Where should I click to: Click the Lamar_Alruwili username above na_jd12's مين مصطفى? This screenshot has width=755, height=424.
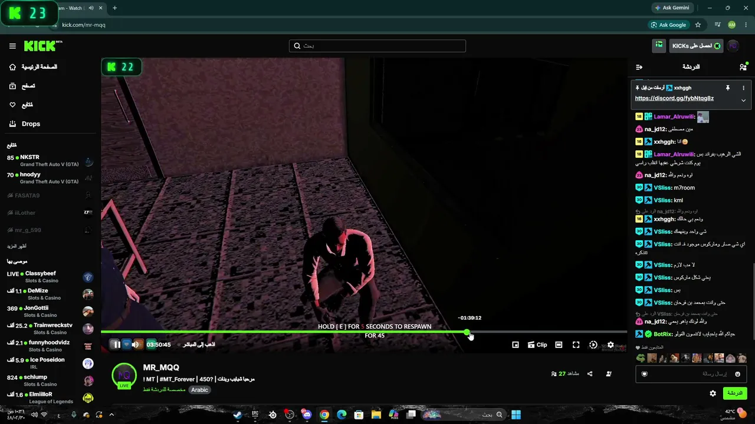pos(674,117)
